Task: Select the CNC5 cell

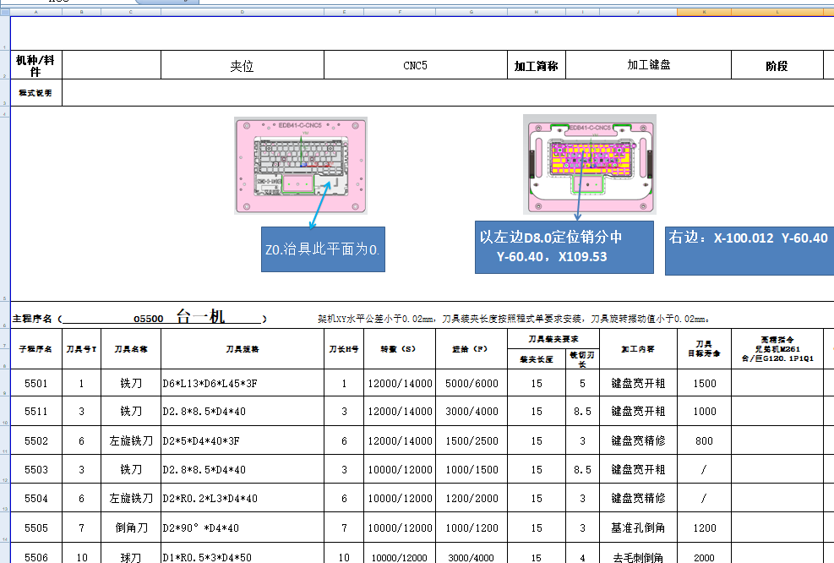Action: click(416, 64)
